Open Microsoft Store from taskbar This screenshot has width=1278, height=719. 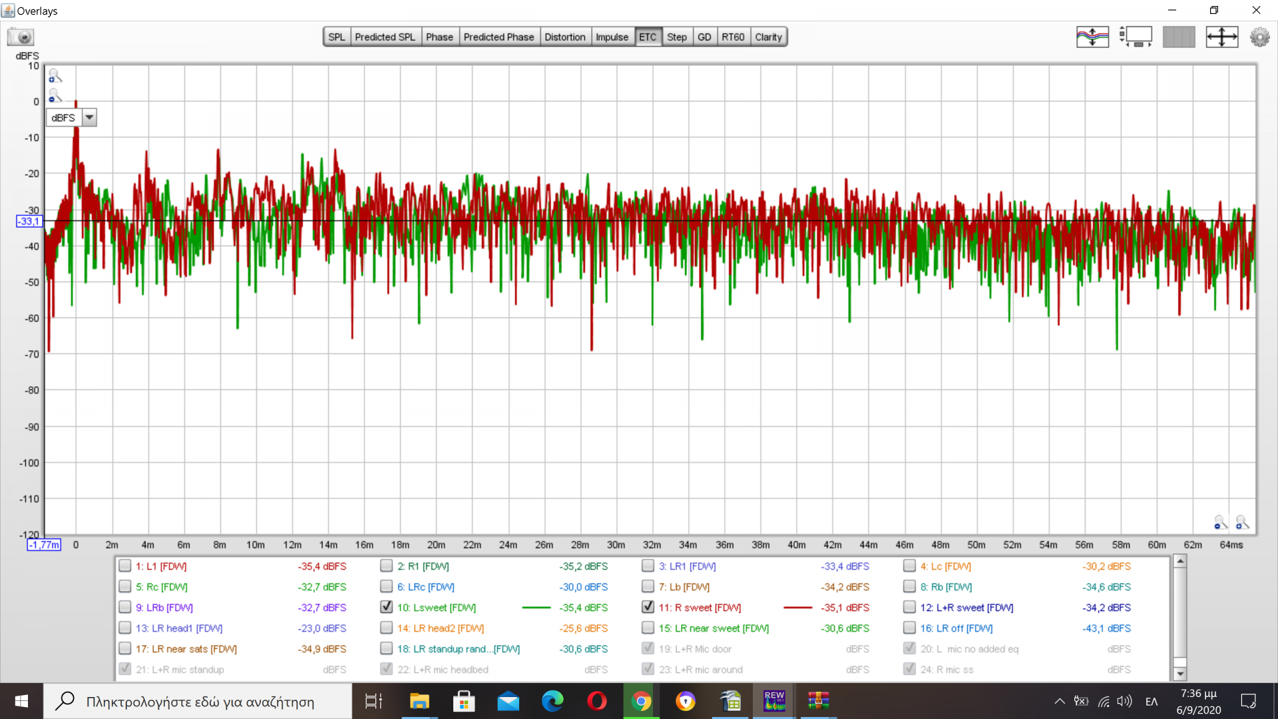(x=463, y=701)
